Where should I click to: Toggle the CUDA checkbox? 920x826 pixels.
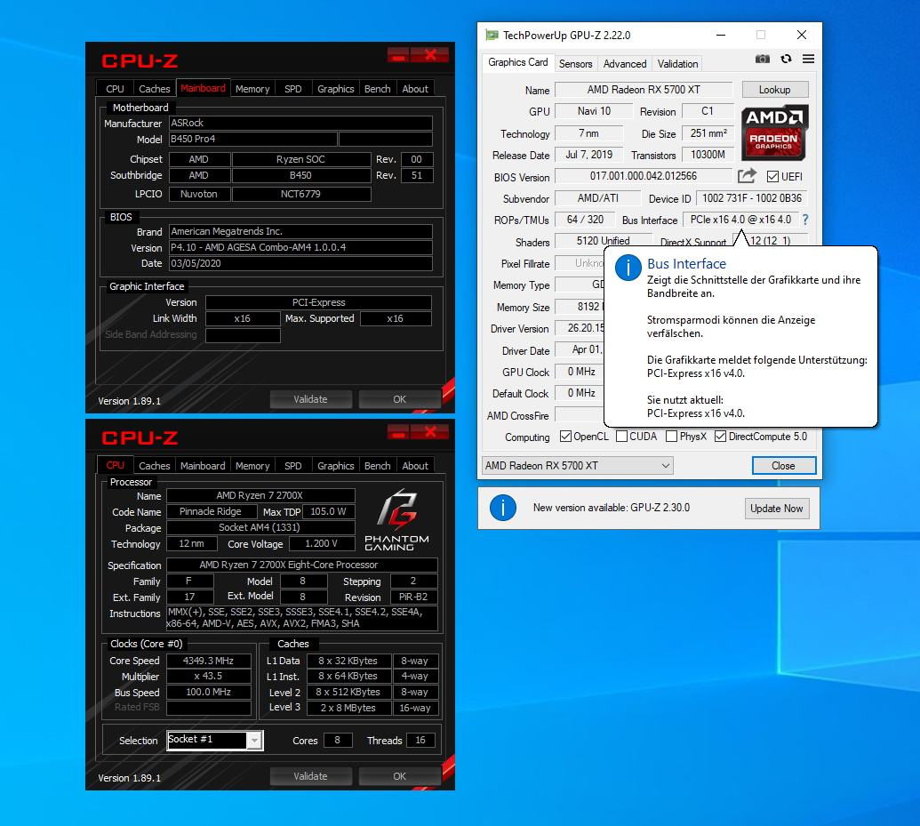[622, 437]
